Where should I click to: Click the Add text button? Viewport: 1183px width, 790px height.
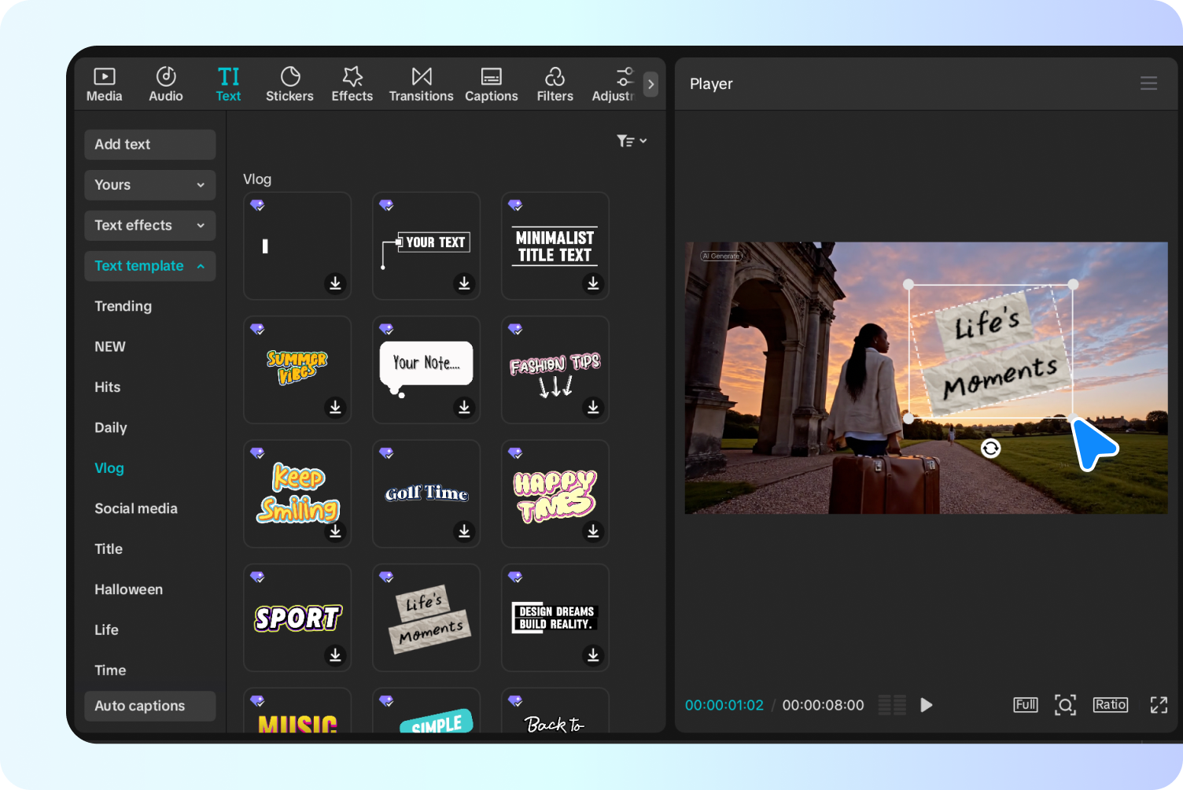pyautogui.click(x=149, y=144)
